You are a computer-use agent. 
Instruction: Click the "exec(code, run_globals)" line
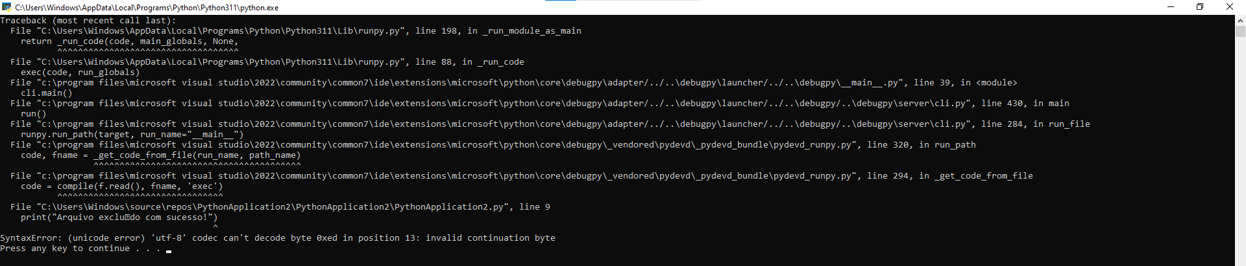[x=80, y=72]
